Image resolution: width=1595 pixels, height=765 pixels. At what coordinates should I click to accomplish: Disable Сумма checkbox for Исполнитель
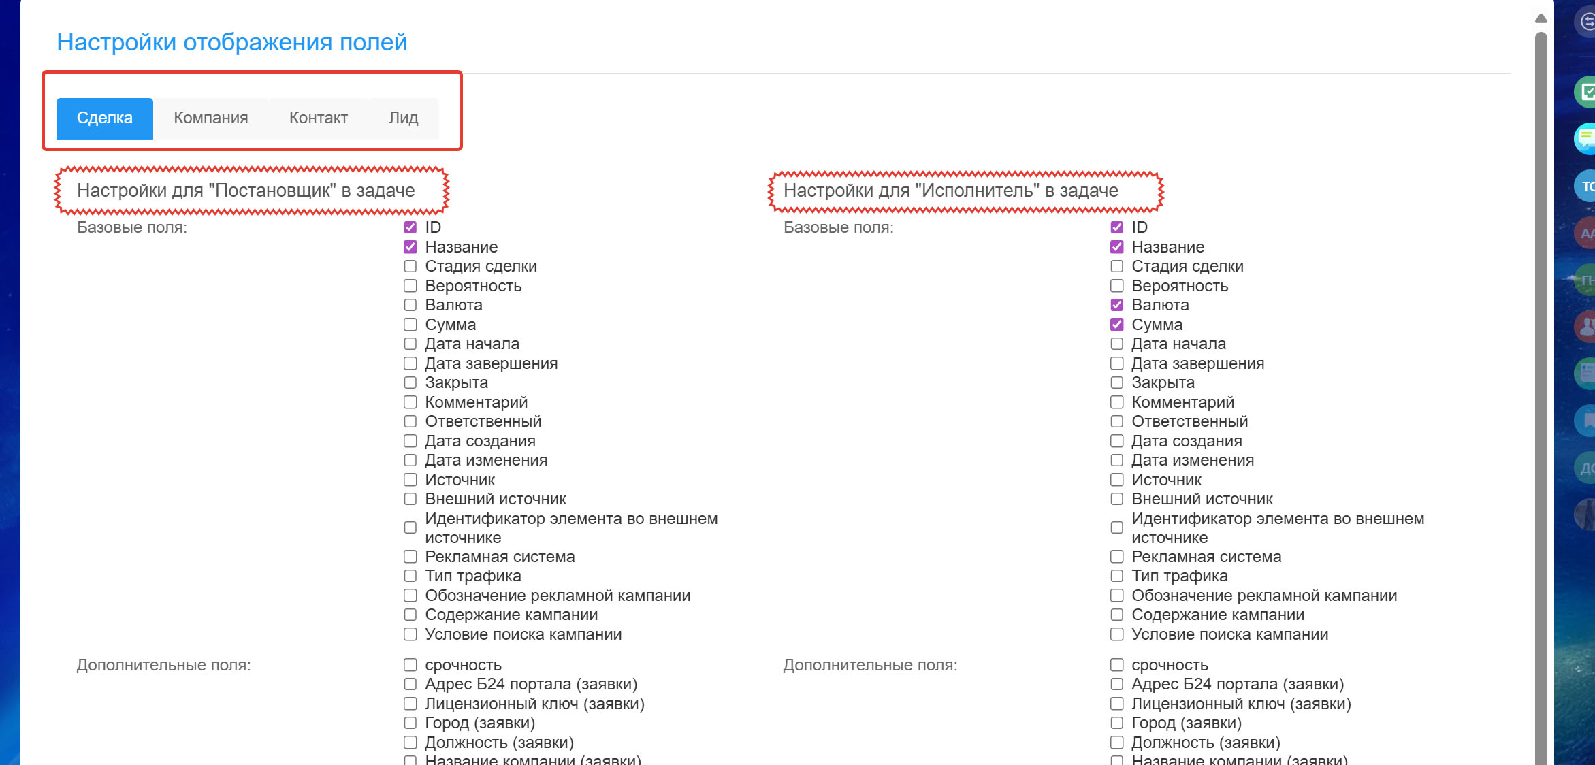point(1116,325)
